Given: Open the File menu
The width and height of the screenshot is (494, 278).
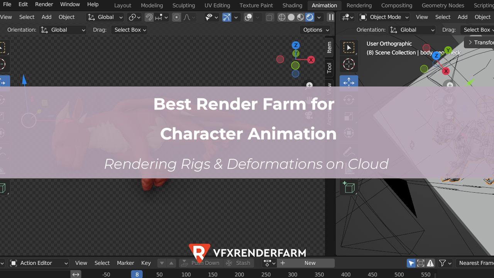Looking at the screenshot, I should coord(7,5).
